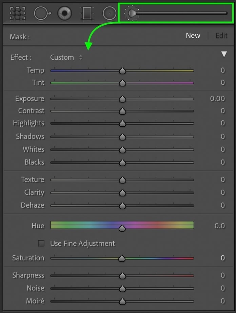Viewport: 236px width, 313px height.
Task: Click the Exposure value field
Action: [217, 99]
